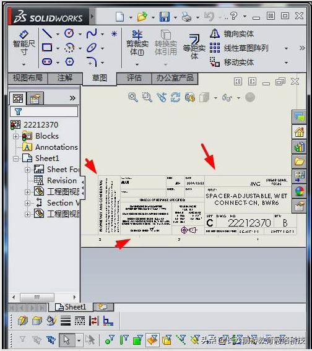Switch to the 办公室产品 tab
The image size is (312, 351).
coord(175,78)
